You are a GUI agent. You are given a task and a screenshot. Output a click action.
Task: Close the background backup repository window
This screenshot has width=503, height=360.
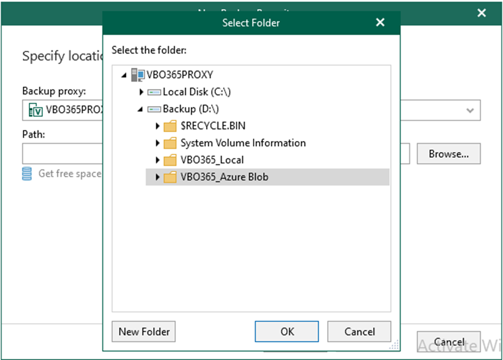482,13
